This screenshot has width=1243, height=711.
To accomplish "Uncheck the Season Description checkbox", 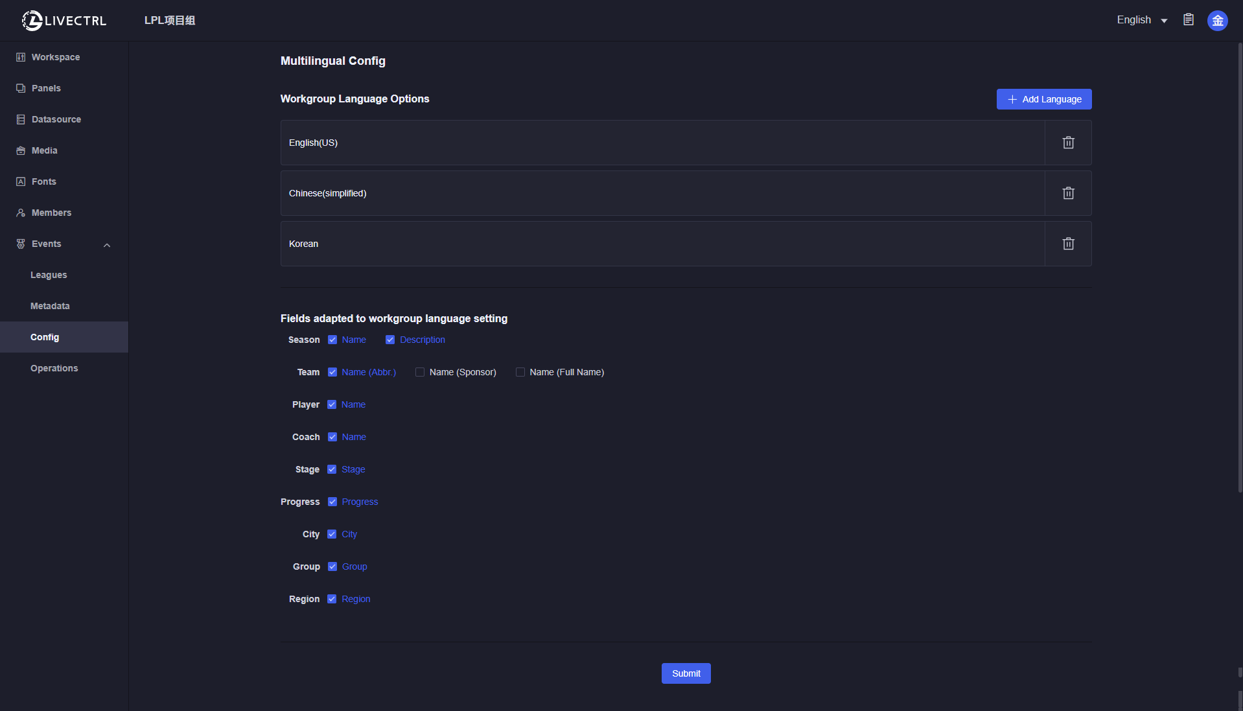I will pos(390,340).
